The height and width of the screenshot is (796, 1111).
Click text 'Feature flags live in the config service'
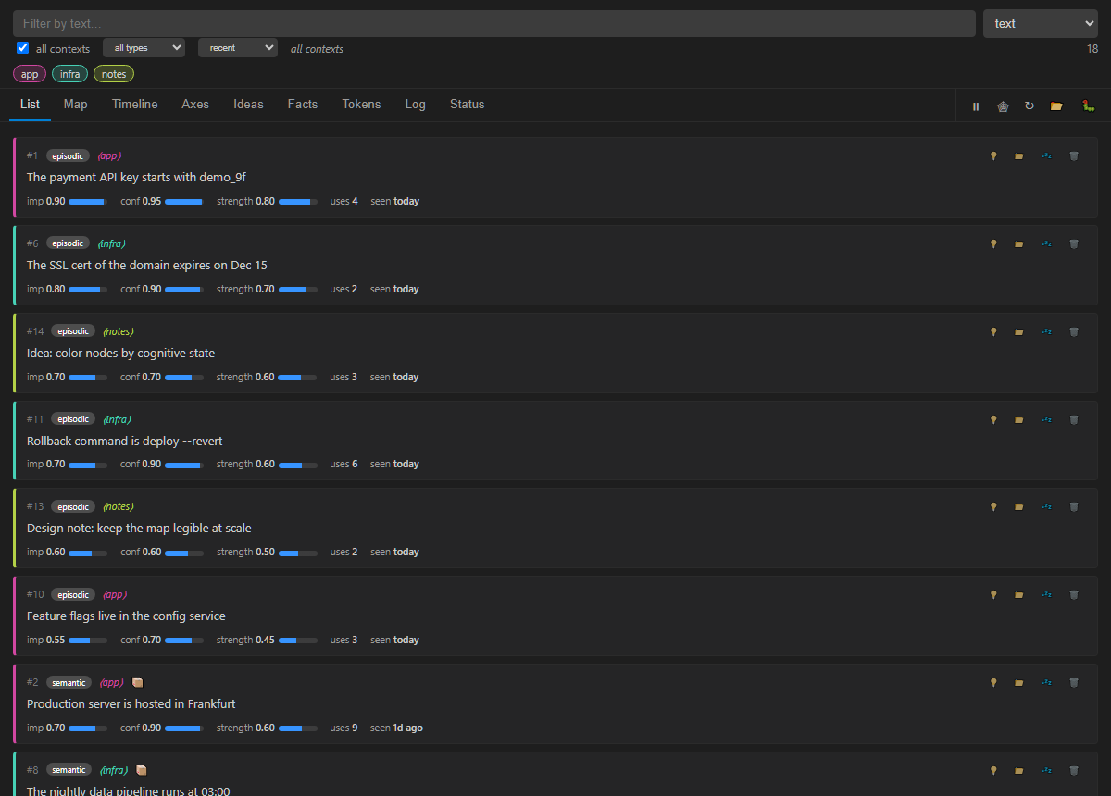tap(126, 616)
